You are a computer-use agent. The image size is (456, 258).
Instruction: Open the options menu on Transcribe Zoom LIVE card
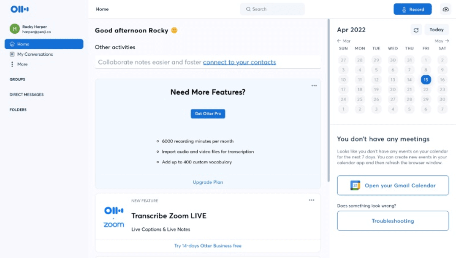pos(312,200)
